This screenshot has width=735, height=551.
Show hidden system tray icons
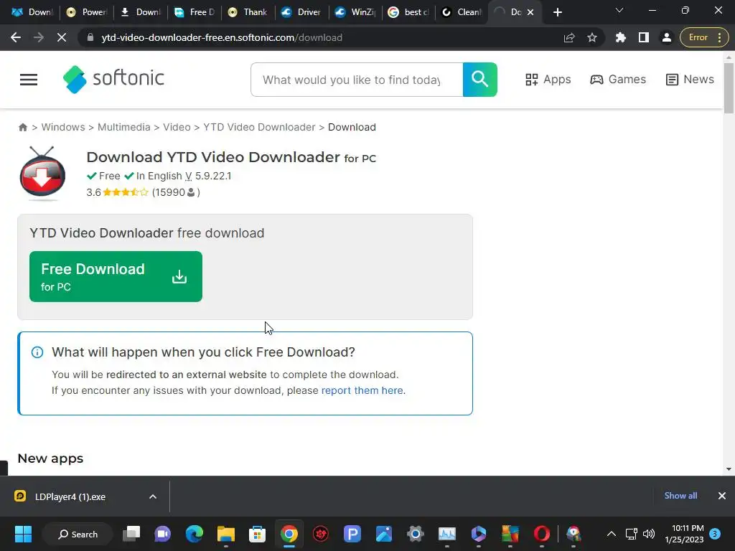coord(612,534)
